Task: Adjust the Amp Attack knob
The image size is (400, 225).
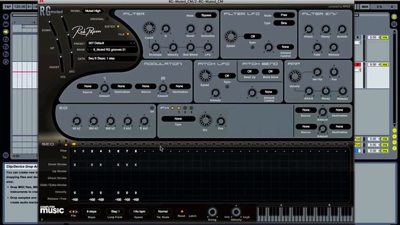Action: 309,91
